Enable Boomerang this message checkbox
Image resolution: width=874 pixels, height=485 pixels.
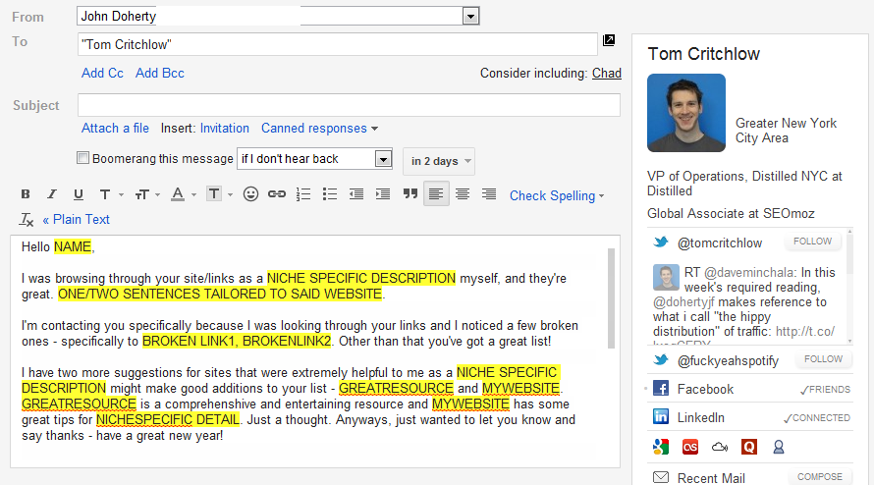point(83,158)
